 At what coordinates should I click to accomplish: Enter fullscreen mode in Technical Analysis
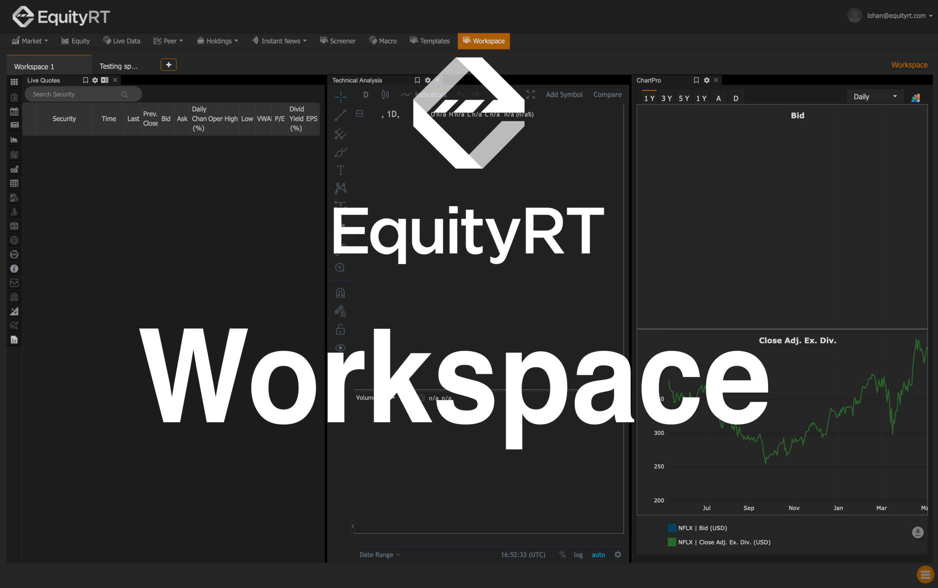tap(531, 94)
